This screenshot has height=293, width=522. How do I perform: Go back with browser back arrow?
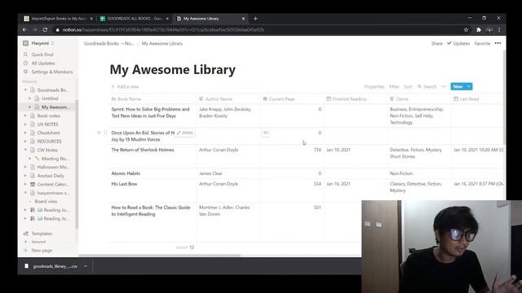(24, 29)
